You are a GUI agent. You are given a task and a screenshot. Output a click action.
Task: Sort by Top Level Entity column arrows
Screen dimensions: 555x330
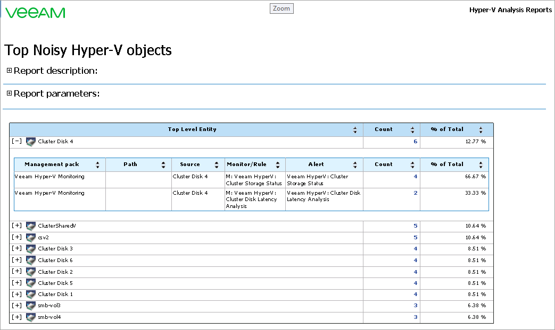(355, 130)
